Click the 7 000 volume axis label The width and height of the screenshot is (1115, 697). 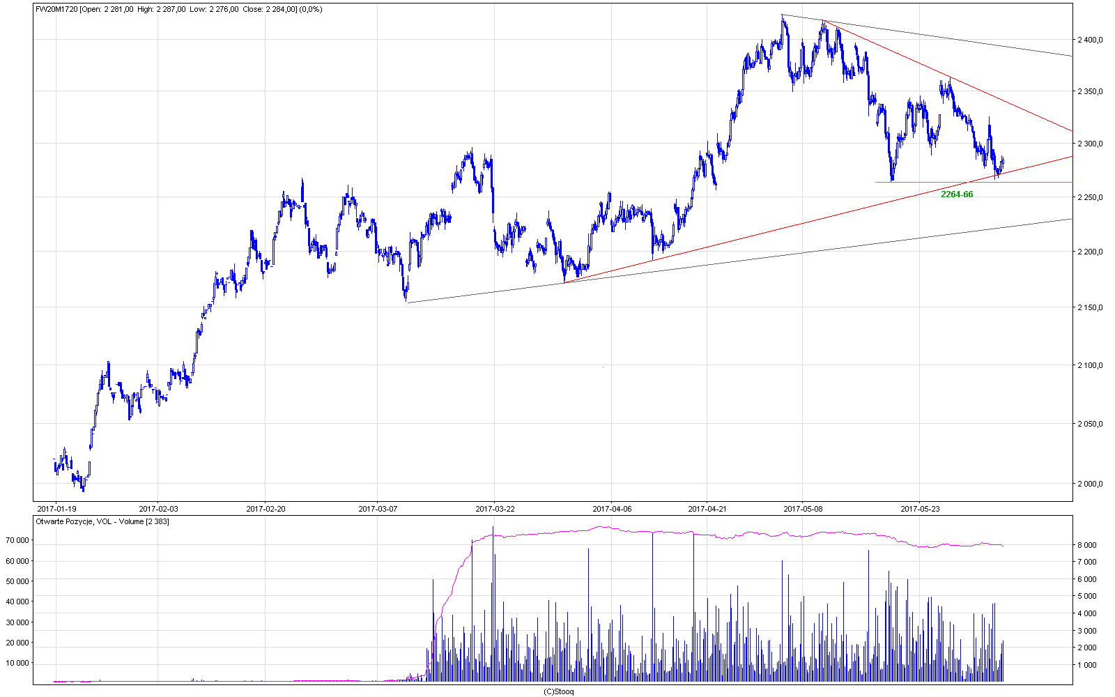1087,562
